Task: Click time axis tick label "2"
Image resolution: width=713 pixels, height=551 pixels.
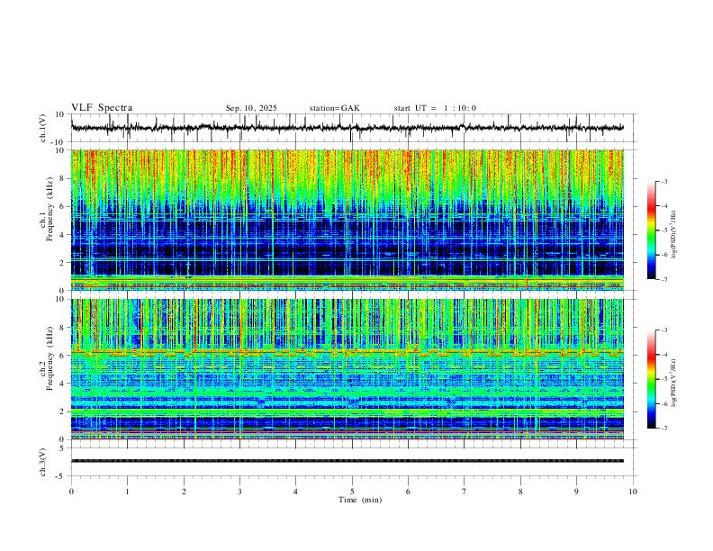Action: pyautogui.click(x=184, y=492)
